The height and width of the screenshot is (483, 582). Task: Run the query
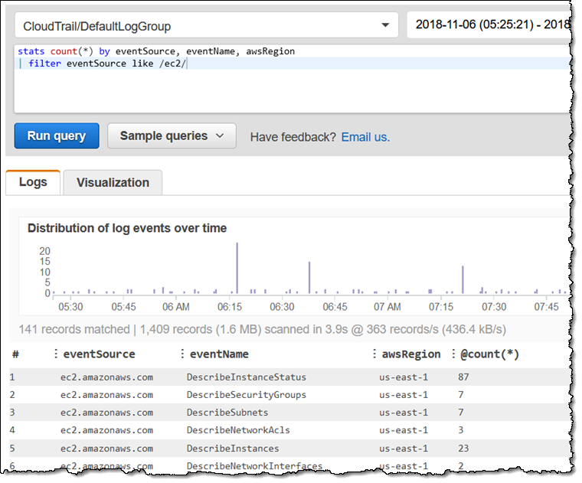[57, 136]
